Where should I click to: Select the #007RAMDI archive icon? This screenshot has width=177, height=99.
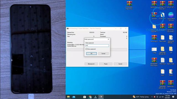tap(154, 62)
